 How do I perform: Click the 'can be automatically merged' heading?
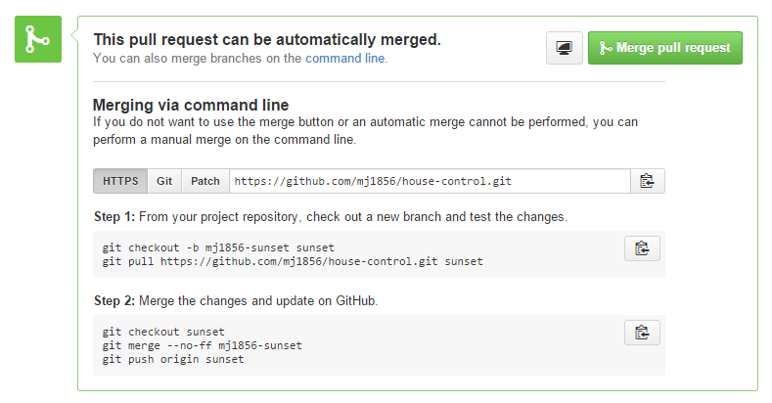pos(266,40)
